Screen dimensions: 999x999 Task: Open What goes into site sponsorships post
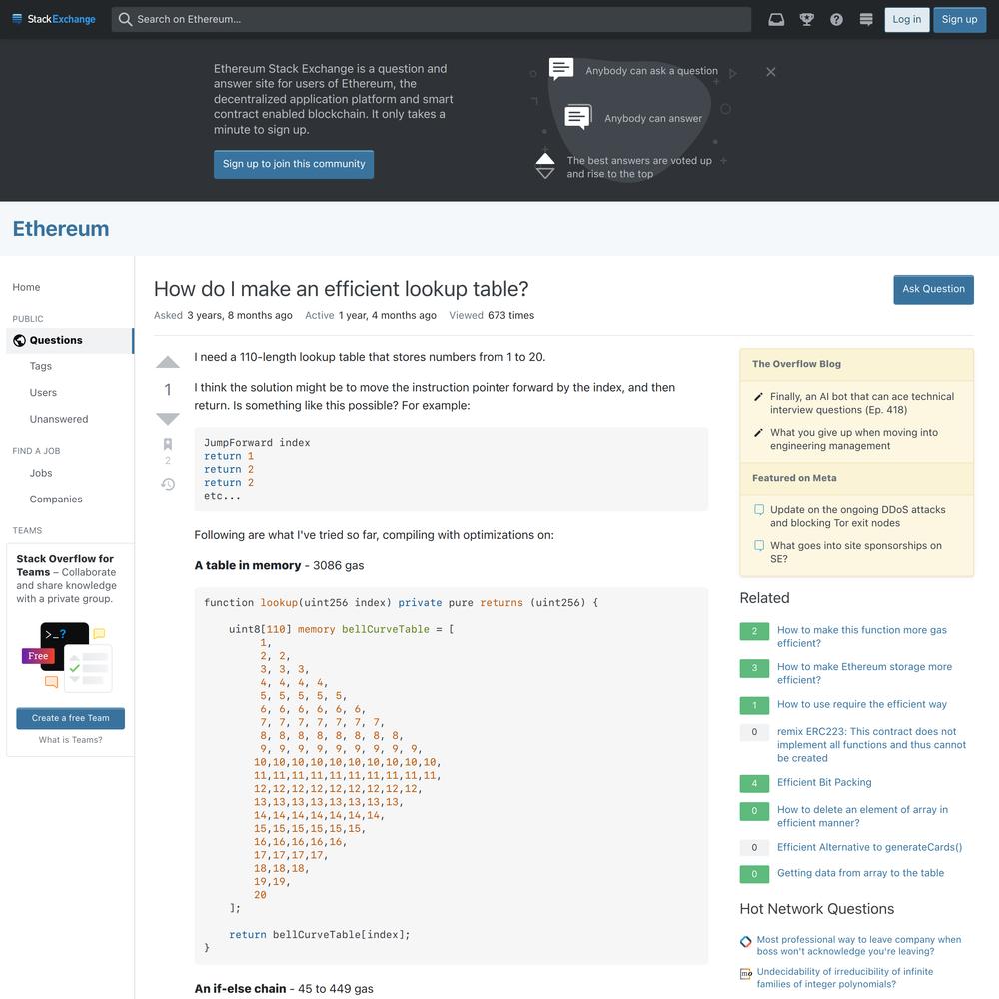(x=856, y=552)
